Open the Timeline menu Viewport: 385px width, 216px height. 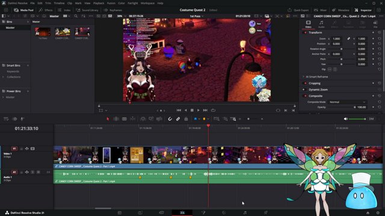(x=59, y=3)
